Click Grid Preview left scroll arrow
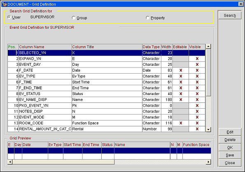This screenshot has width=245, height=172. pyautogui.click(x=10, y=162)
